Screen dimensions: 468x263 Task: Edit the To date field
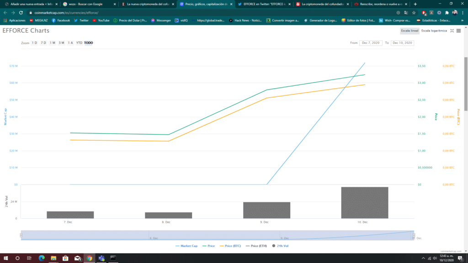[x=402, y=43]
